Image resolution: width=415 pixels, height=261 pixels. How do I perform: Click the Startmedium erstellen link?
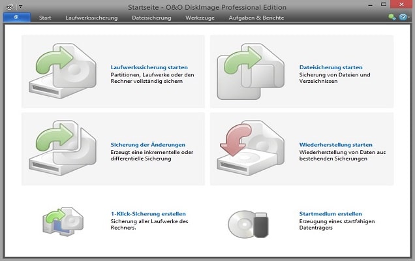pyautogui.click(x=331, y=213)
